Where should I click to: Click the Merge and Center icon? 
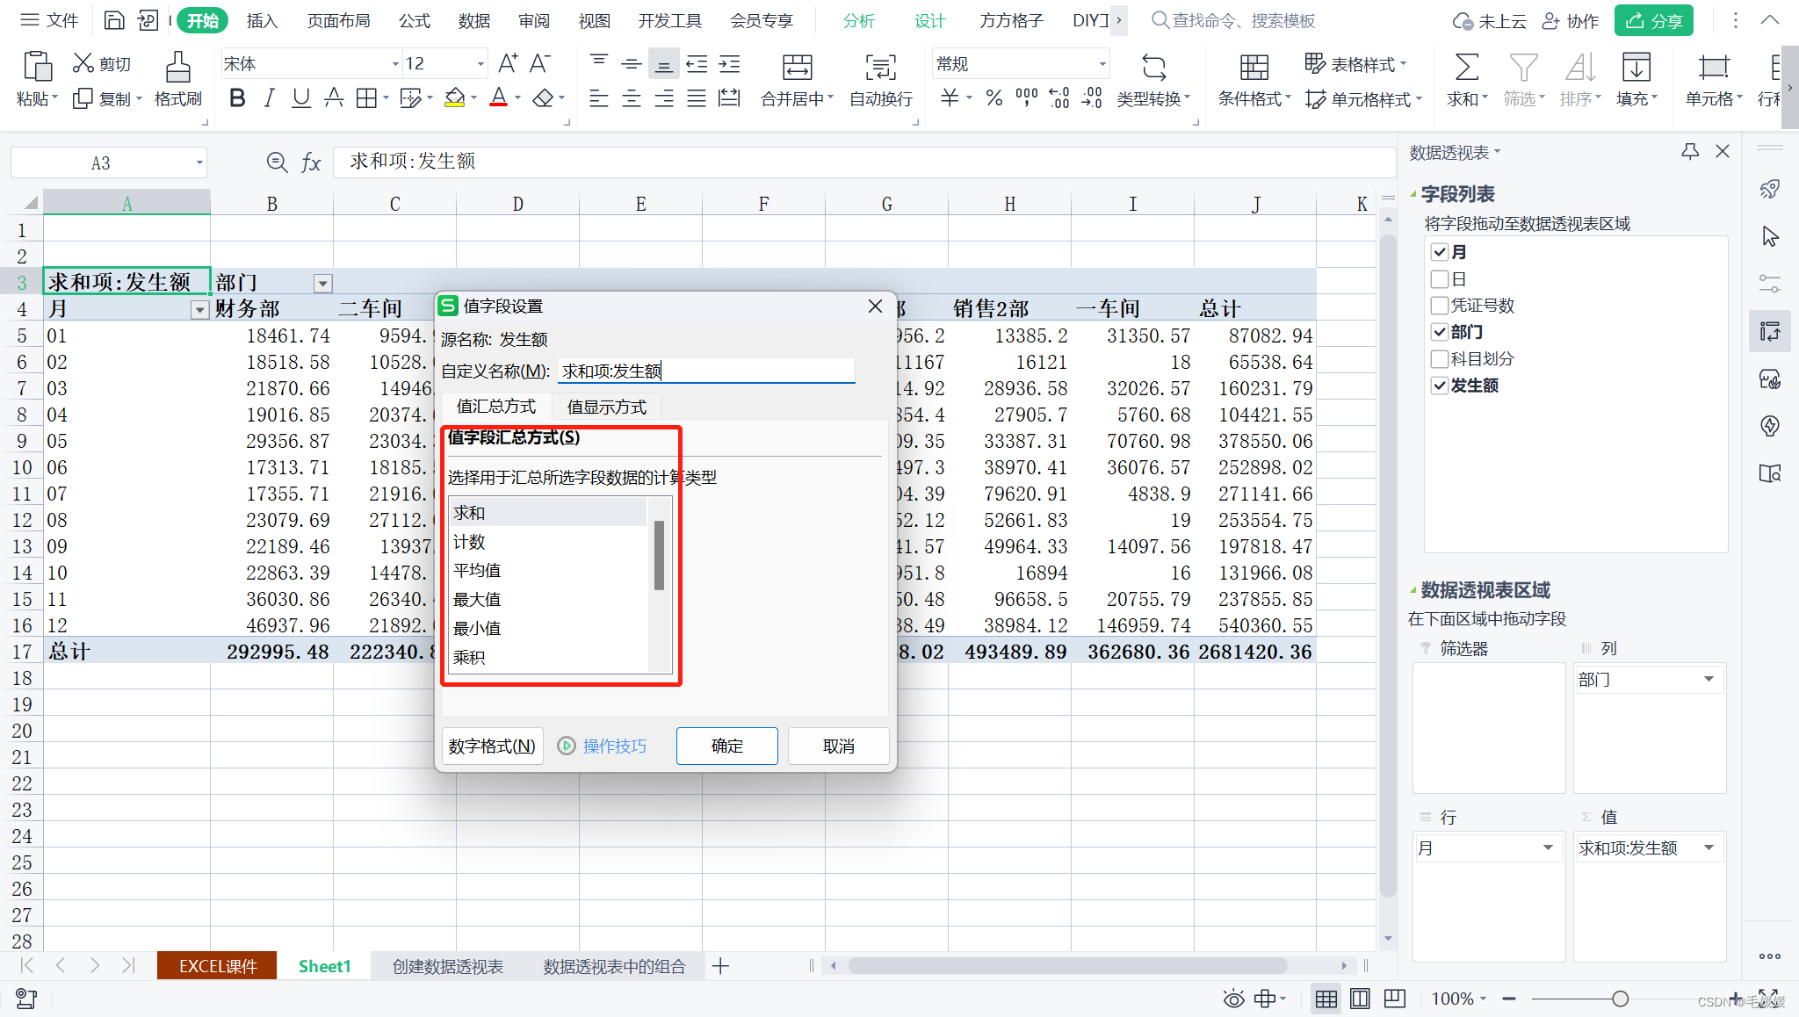(797, 67)
